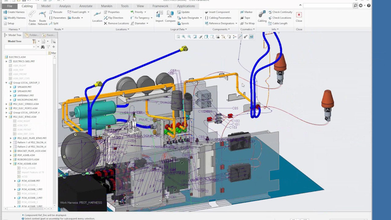Open the Help question mark button
This screenshot has height=220, width=391.
369,6
